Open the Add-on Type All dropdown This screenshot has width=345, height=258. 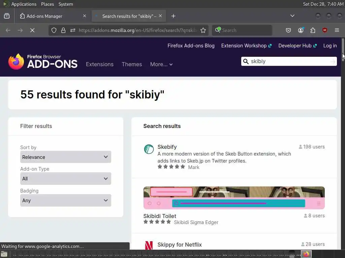66,178
